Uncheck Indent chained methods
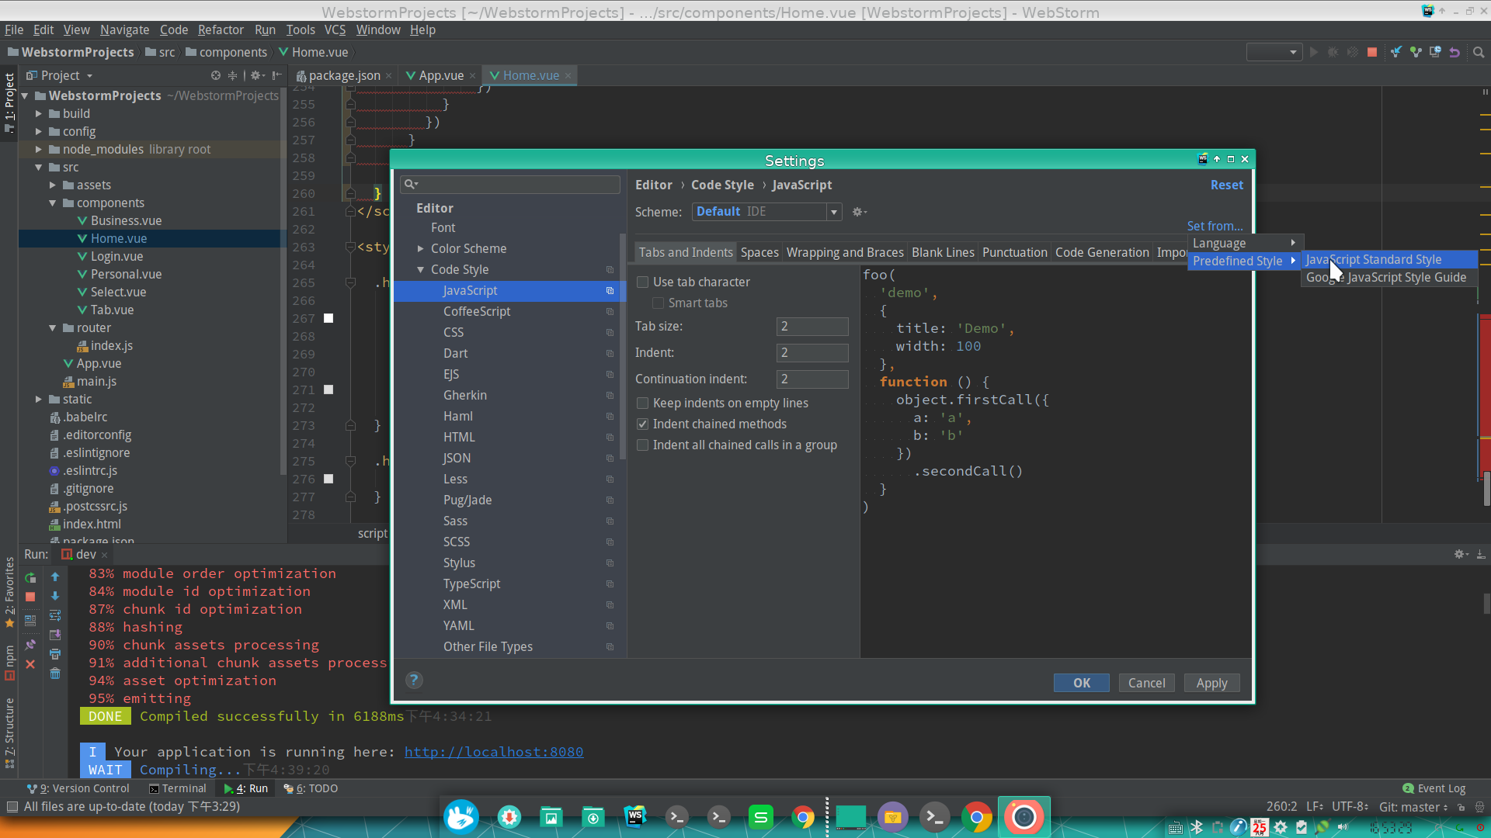The width and height of the screenshot is (1491, 838). pyautogui.click(x=642, y=424)
